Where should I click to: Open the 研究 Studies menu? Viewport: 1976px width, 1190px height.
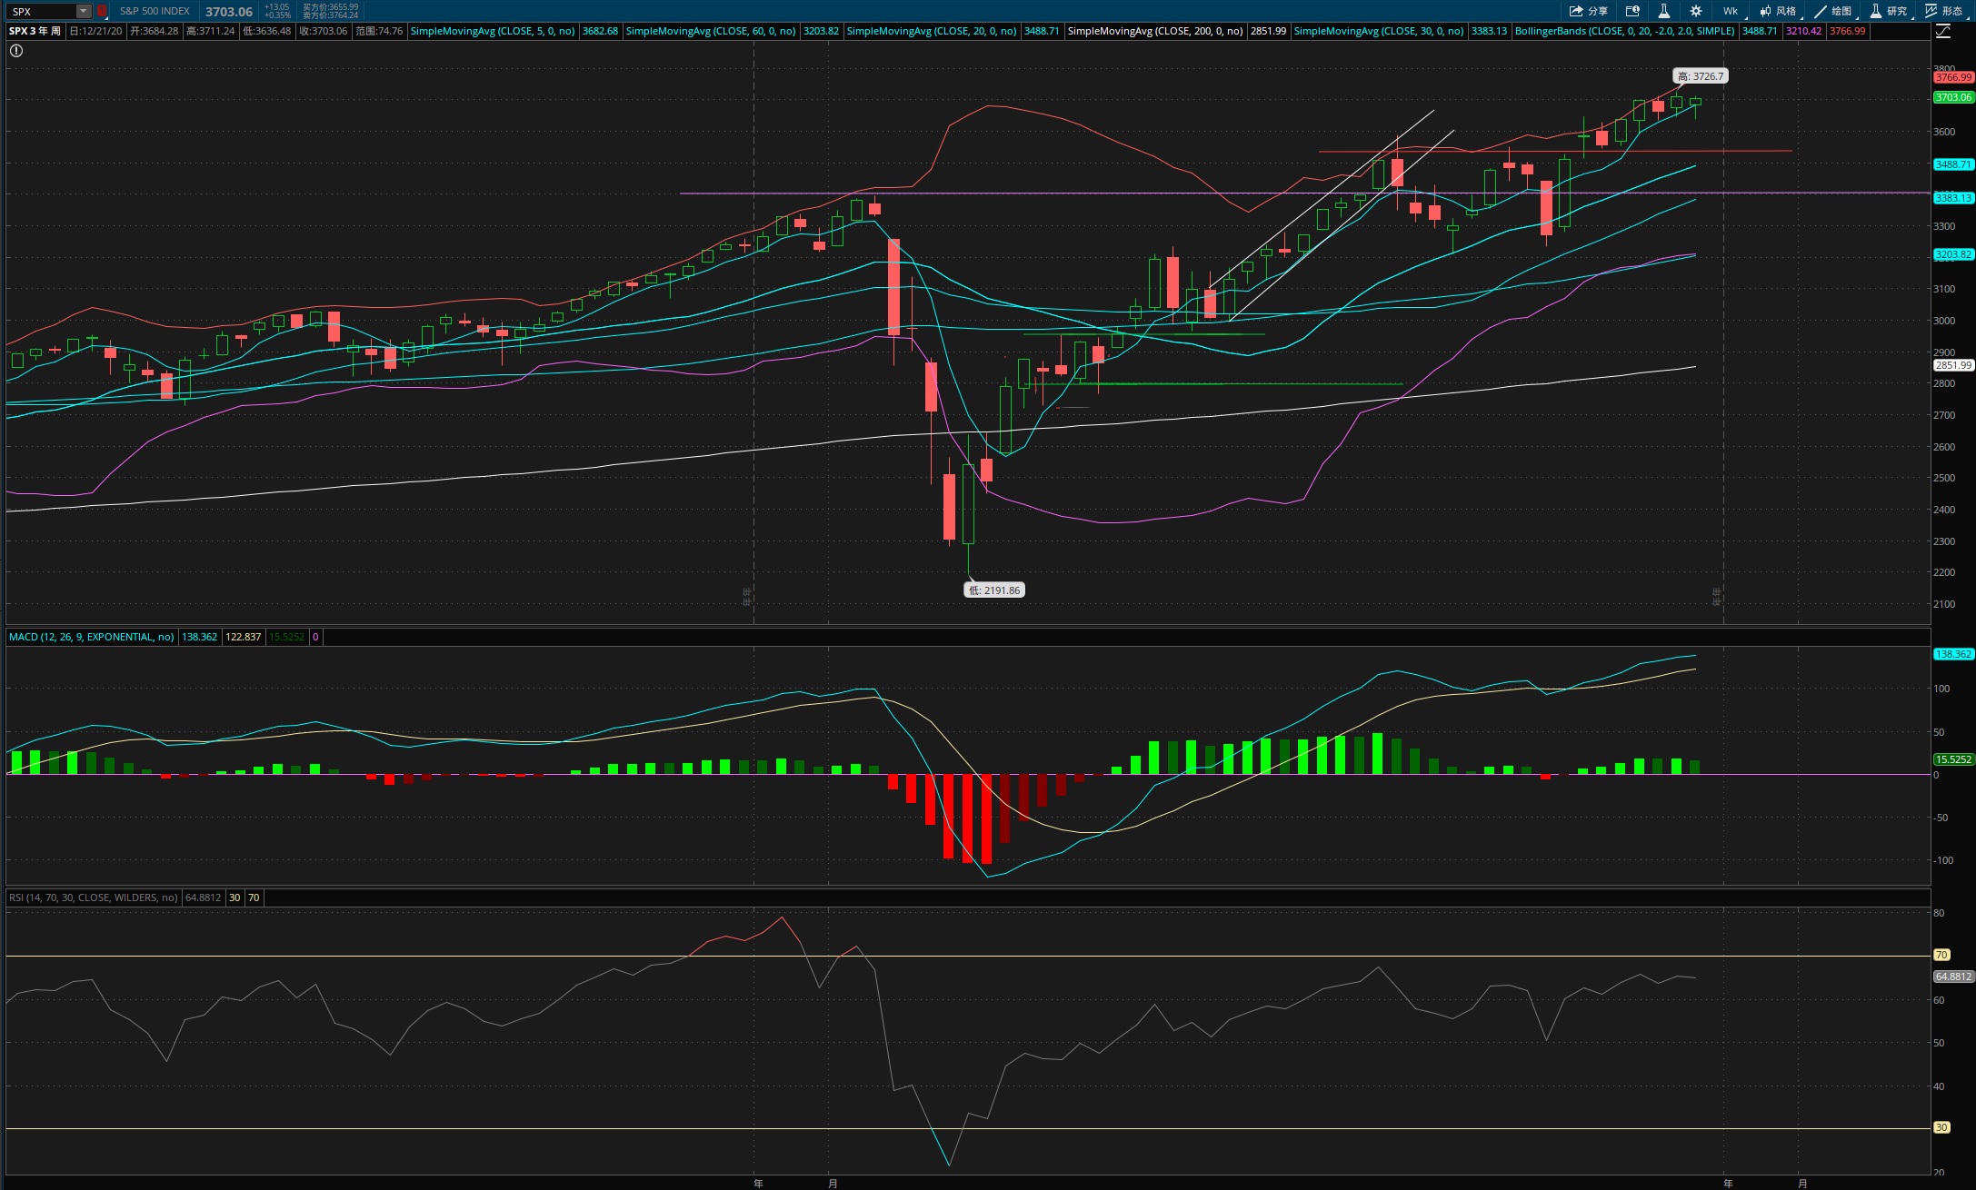click(x=1888, y=11)
